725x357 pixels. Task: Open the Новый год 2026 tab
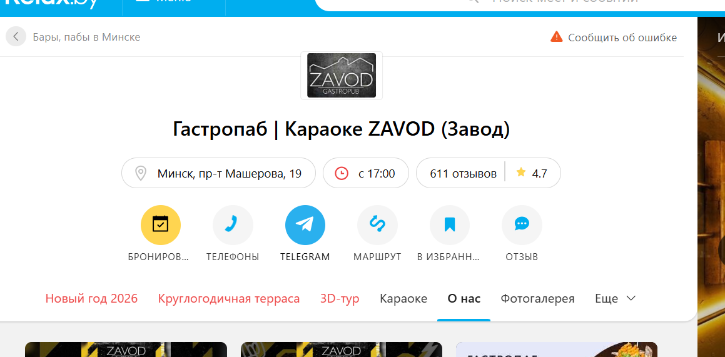[91, 298]
